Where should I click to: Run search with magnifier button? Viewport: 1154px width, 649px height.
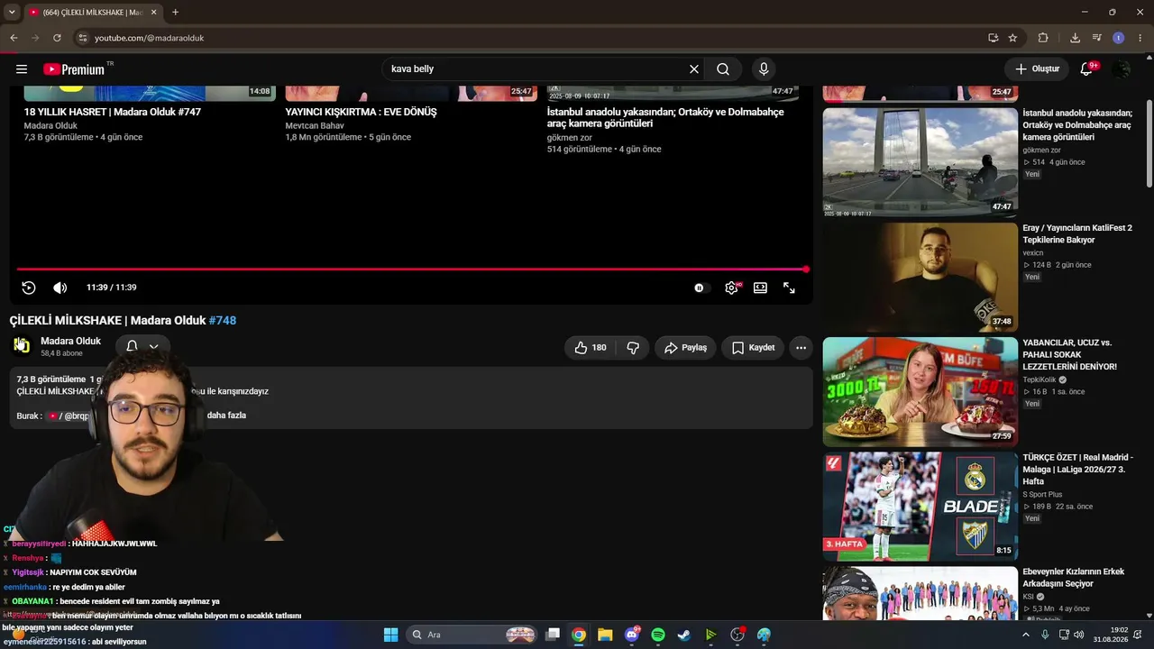coord(723,69)
